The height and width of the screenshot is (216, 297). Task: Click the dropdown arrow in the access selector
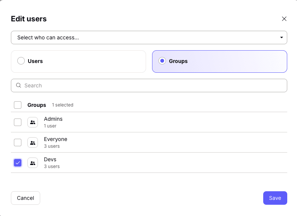click(282, 37)
